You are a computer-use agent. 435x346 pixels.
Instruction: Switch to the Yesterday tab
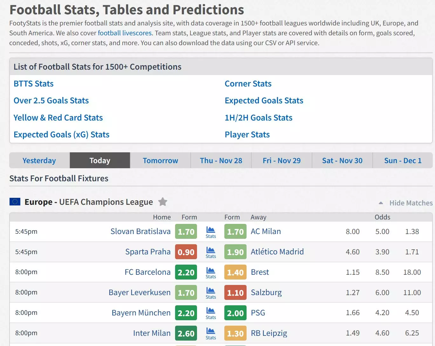coord(39,160)
